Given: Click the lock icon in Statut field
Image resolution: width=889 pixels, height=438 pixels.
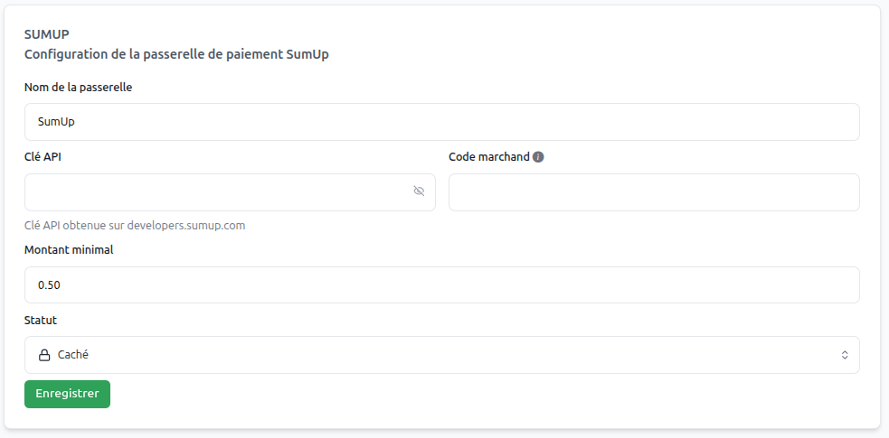Looking at the screenshot, I should [x=43, y=355].
